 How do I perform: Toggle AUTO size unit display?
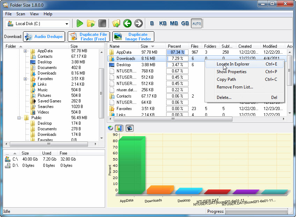[x=197, y=23]
